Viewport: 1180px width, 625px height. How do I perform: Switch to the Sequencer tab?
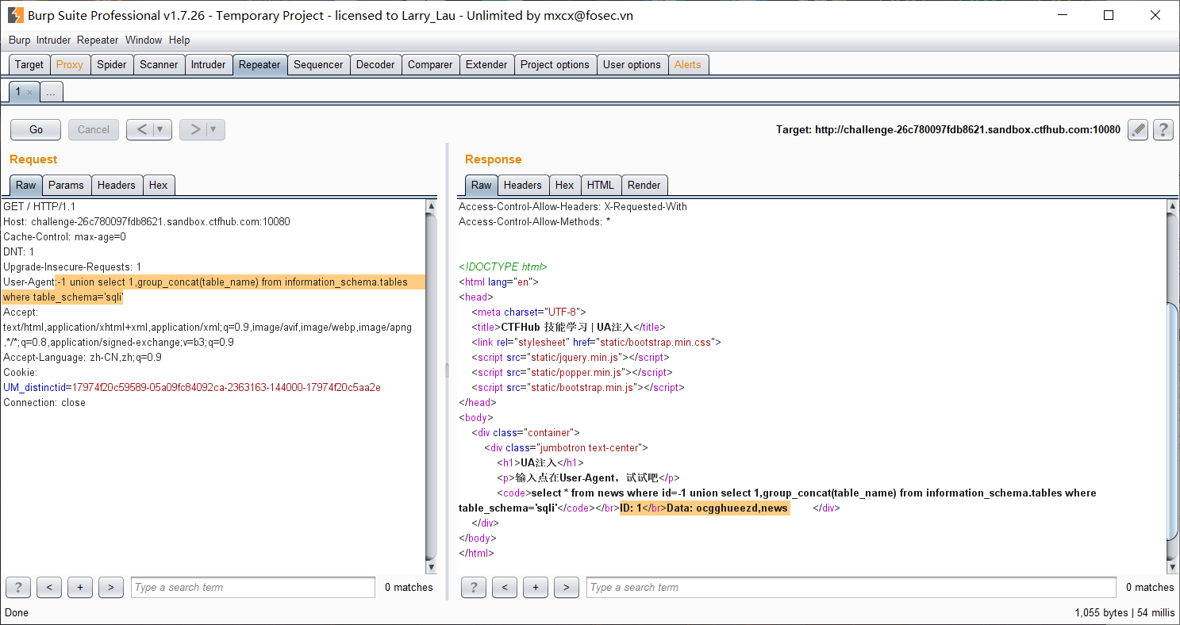(318, 65)
